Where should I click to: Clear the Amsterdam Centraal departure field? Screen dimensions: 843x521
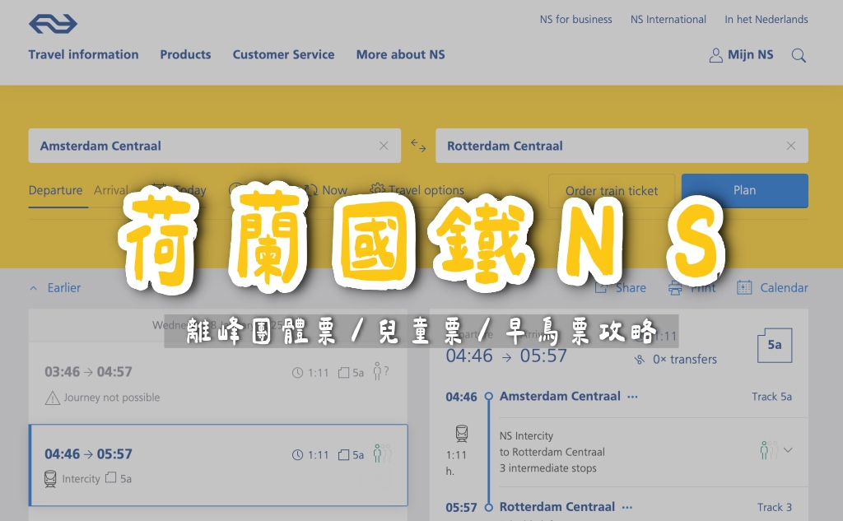(384, 146)
